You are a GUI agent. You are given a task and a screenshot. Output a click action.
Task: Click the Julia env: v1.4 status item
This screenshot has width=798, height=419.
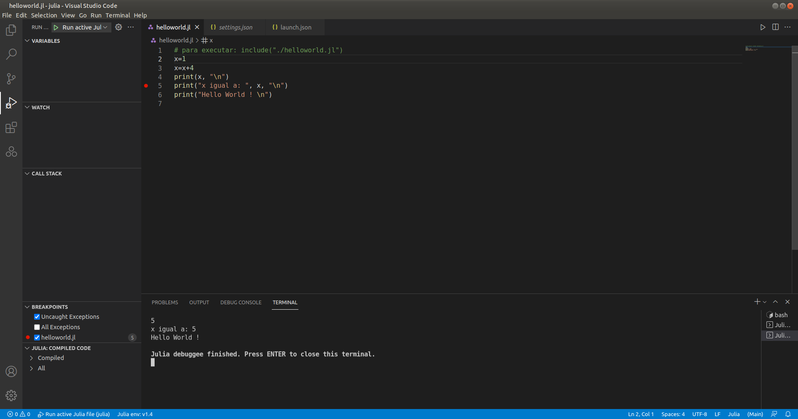click(135, 414)
